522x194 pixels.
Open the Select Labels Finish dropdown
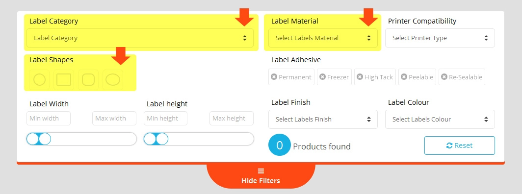click(323, 119)
